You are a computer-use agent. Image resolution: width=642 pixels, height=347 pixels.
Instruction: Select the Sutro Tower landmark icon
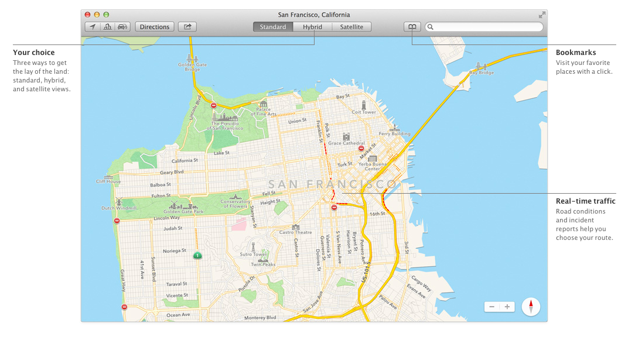tap(253, 247)
